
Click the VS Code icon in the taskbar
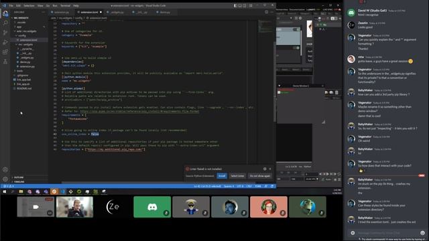tap(62, 192)
